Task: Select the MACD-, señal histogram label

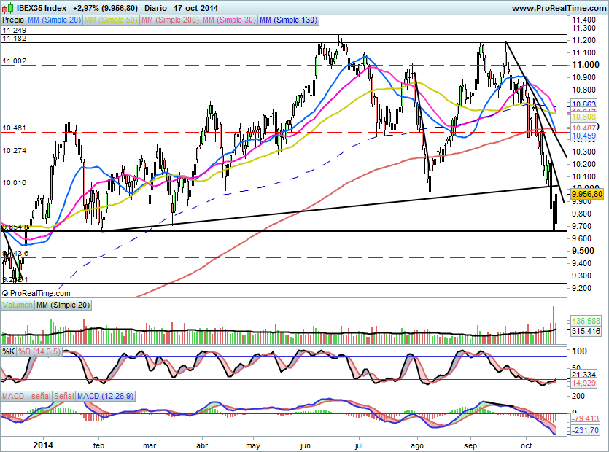Action: pos(26,396)
